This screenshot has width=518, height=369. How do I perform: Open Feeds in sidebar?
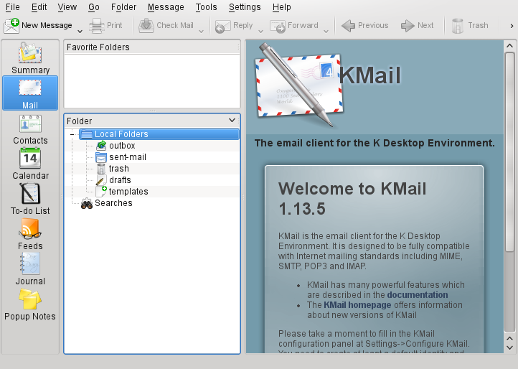tap(30, 234)
